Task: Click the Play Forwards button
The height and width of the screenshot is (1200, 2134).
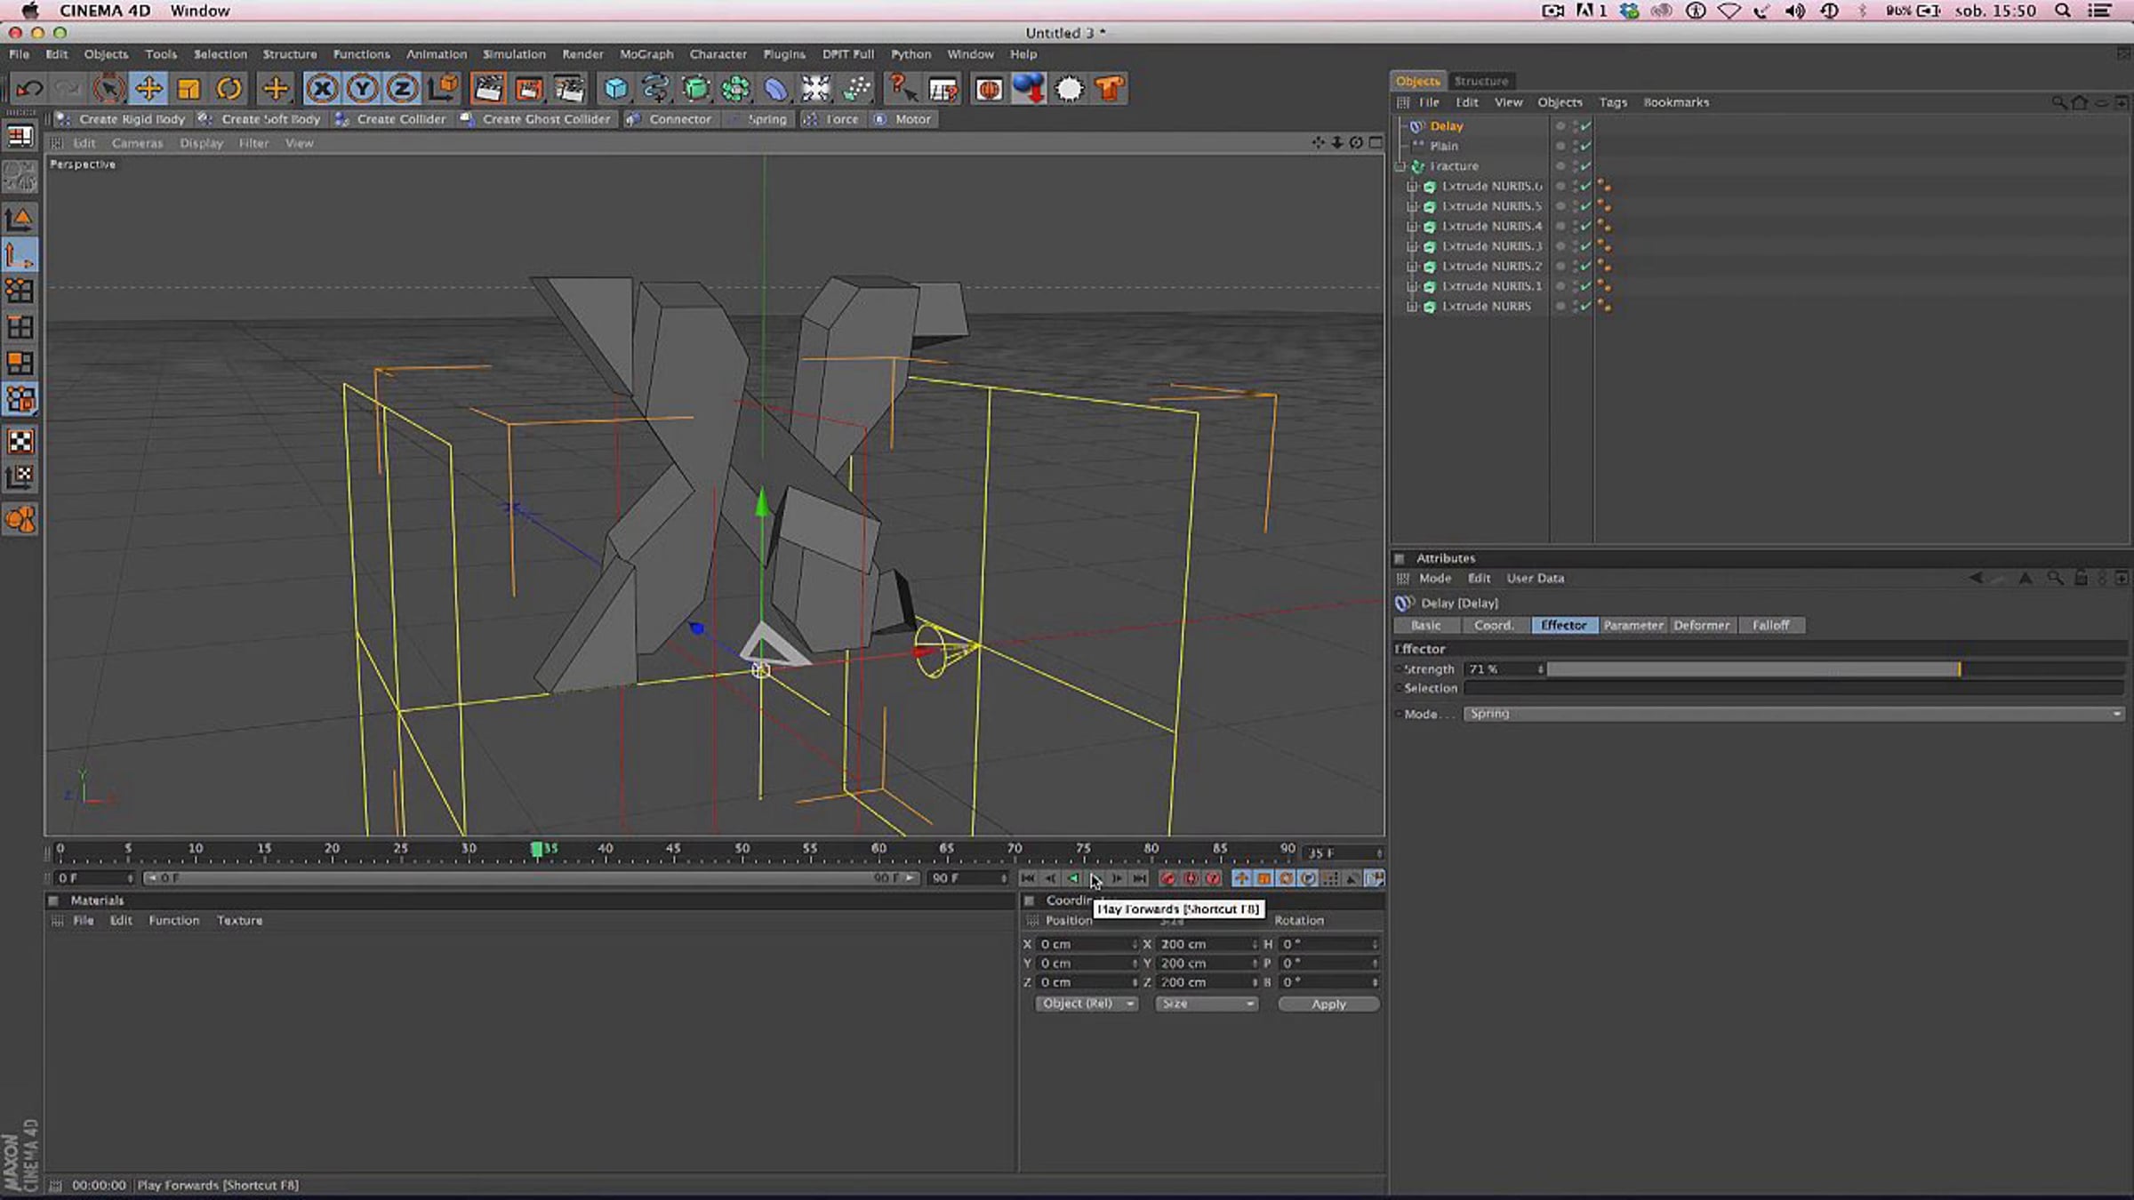Action: pyautogui.click(x=1095, y=878)
